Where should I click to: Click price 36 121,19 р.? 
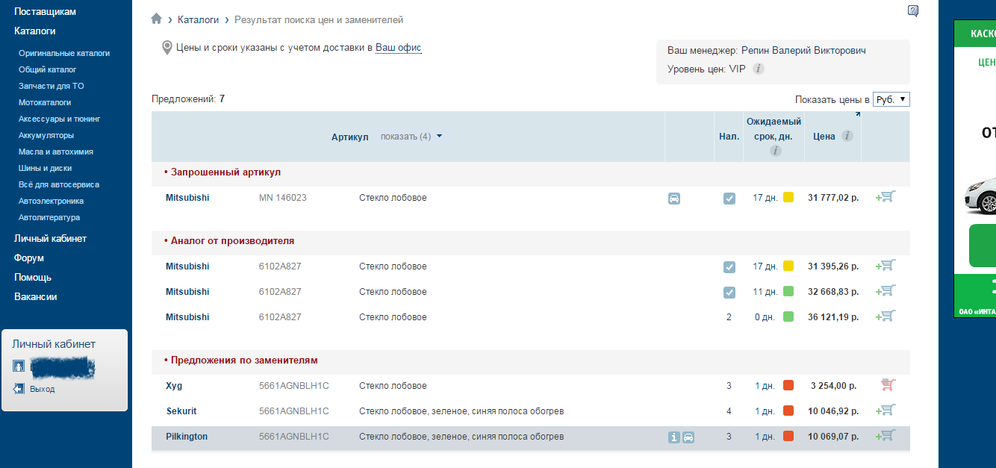[833, 317]
